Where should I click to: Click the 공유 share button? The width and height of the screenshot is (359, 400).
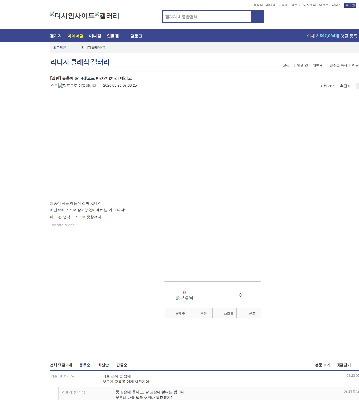pyautogui.click(x=201, y=313)
